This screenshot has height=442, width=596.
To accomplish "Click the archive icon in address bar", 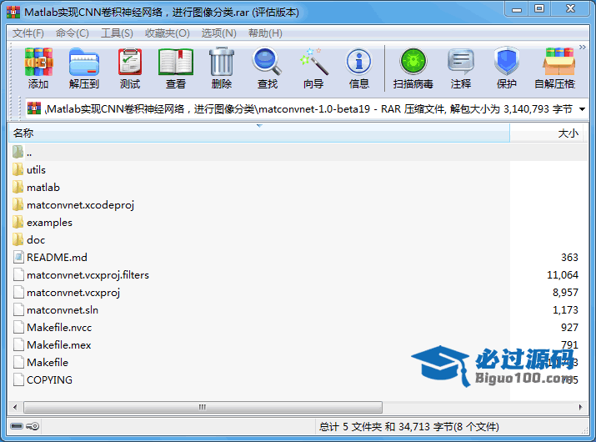I will point(34,108).
